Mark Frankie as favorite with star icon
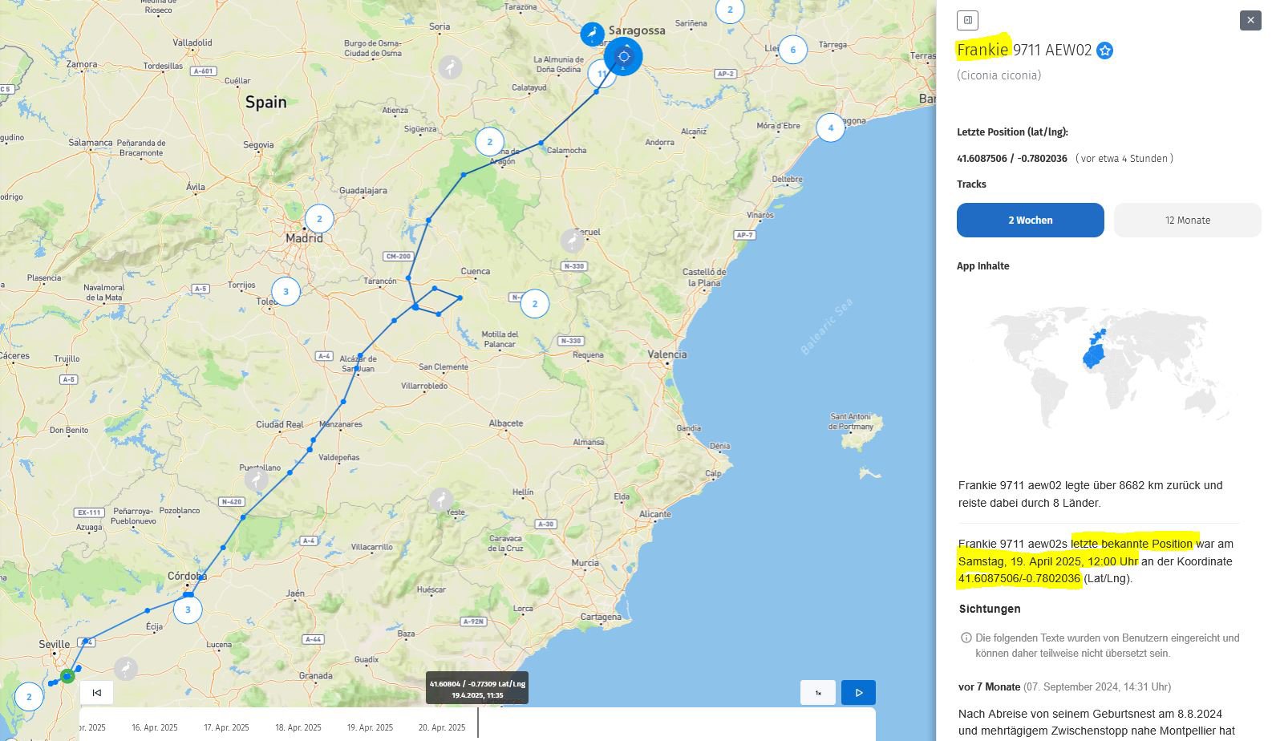Screen dimensions: 1272x741 [x=1104, y=51]
